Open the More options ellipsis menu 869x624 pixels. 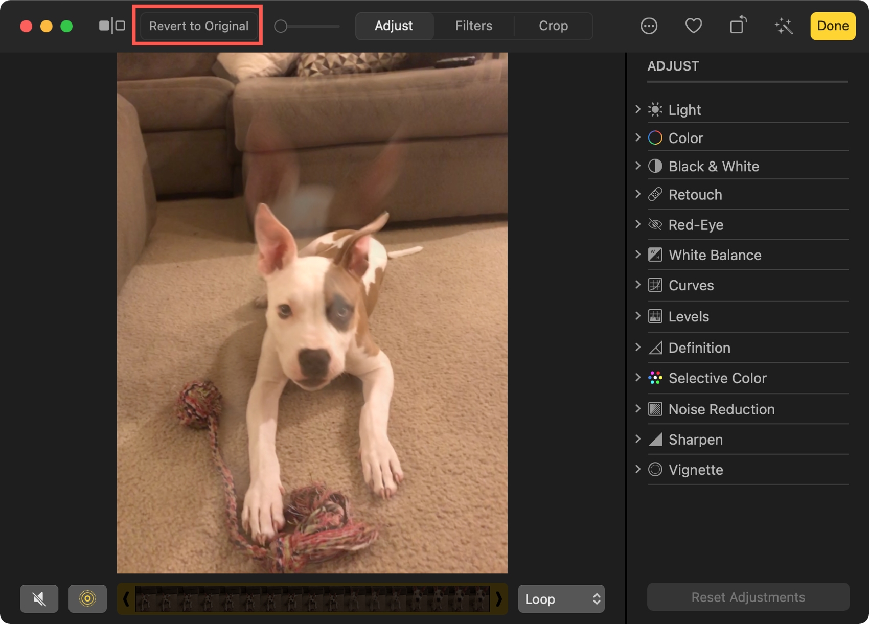649,26
